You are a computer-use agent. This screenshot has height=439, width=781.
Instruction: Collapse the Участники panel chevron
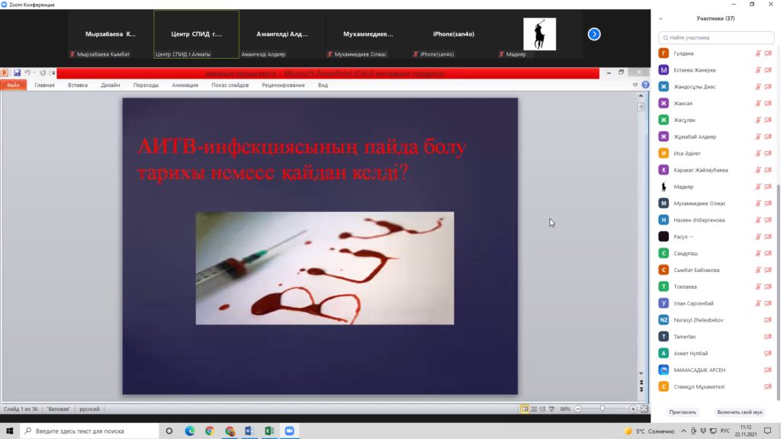pos(660,18)
